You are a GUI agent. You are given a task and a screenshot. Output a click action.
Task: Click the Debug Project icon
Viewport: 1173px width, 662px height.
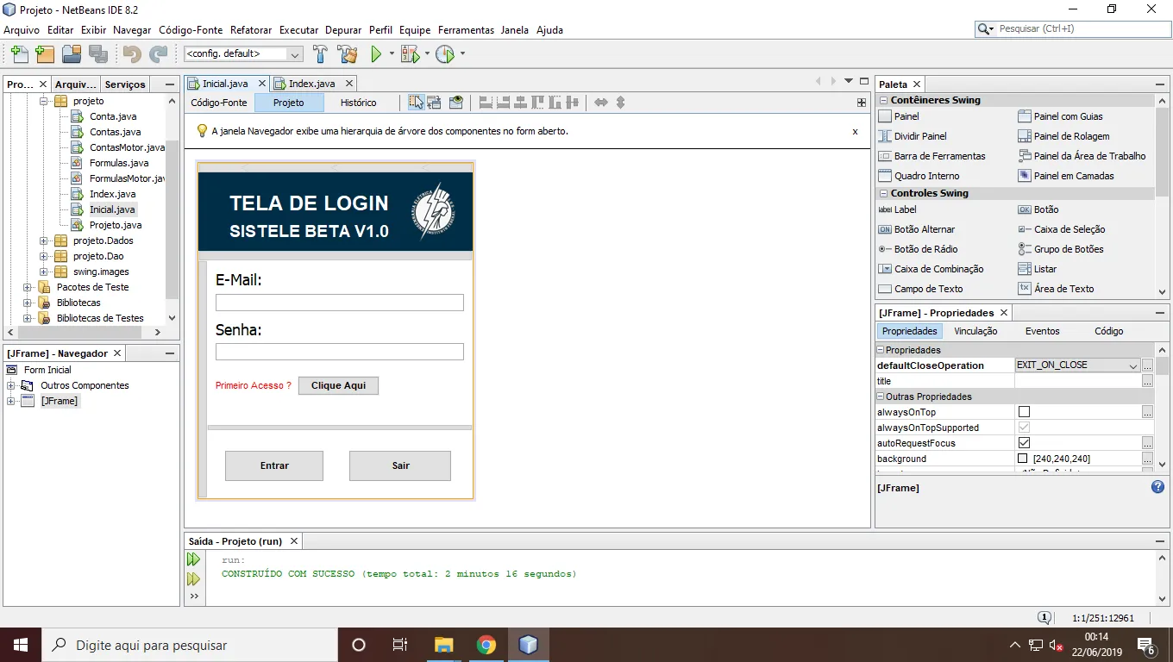pos(410,54)
